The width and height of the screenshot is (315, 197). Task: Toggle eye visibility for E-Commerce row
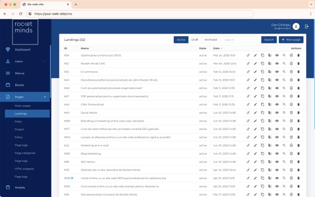(277, 72)
